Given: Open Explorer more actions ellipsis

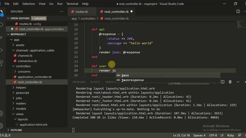Looking at the screenshot, I should click(61, 11).
